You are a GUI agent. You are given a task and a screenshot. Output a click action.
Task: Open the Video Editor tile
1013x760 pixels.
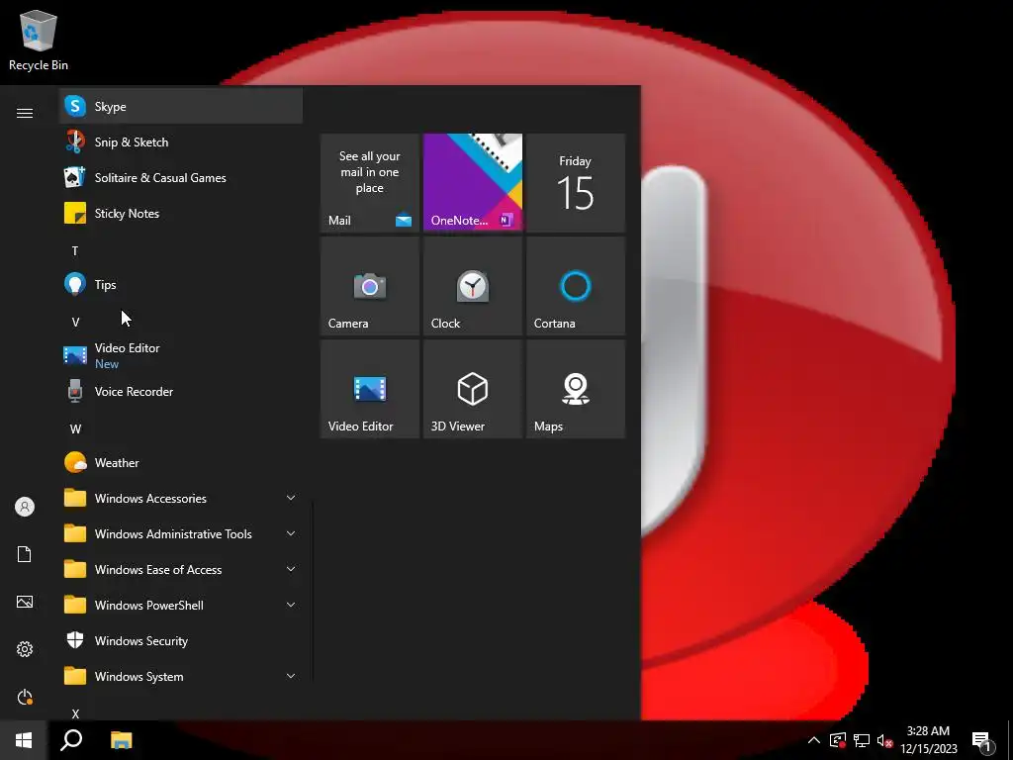(x=370, y=389)
